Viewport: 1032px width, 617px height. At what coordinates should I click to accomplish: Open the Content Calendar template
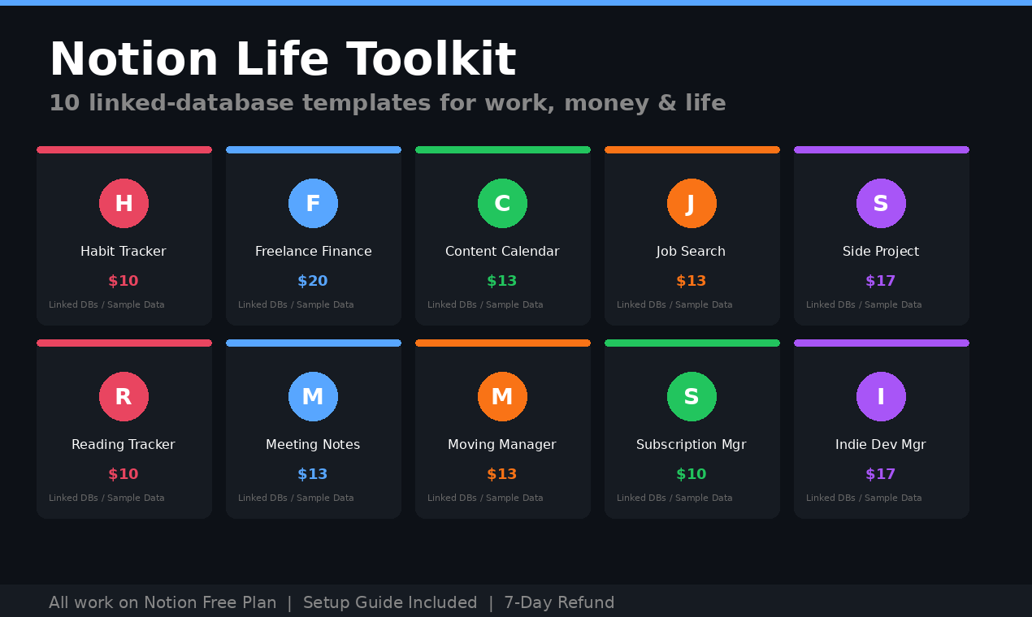pyautogui.click(x=502, y=251)
